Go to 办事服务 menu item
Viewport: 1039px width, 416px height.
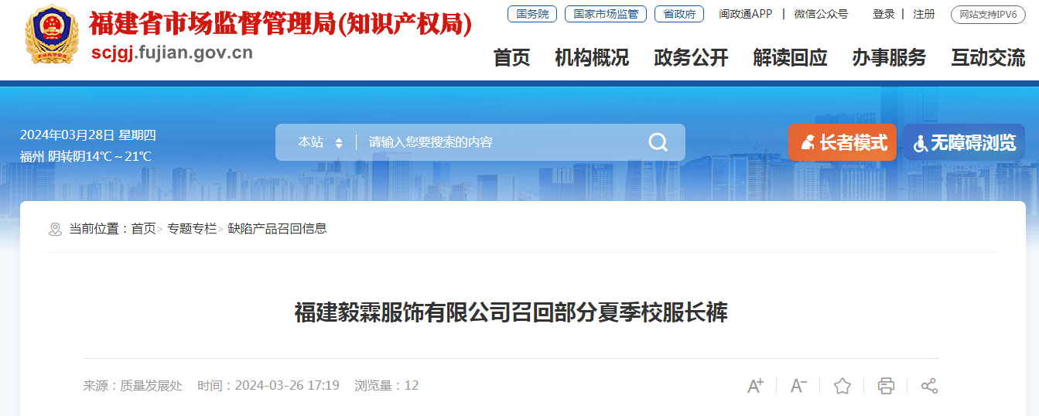(x=889, y=57)
